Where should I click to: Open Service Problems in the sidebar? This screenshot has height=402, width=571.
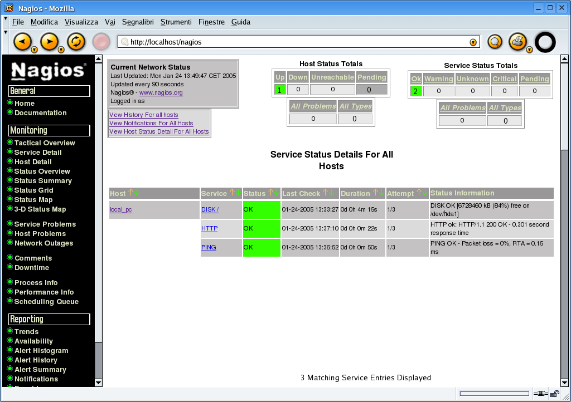coord(45,224)
